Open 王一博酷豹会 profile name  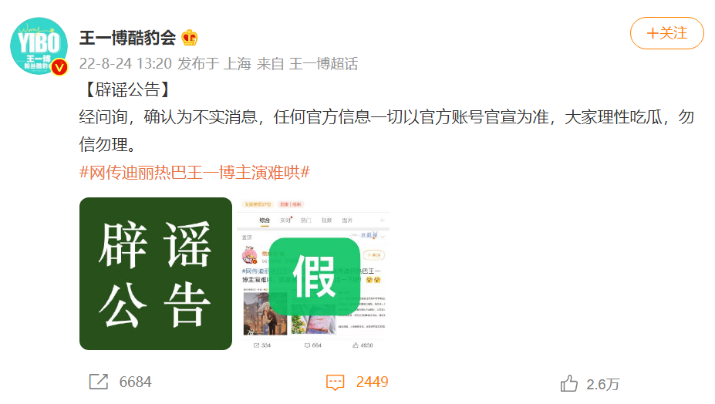point(128,37)
